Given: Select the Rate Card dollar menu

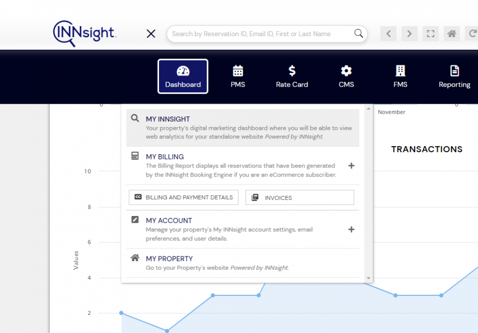Looking at the screenshot, I should tap(292, 77).
